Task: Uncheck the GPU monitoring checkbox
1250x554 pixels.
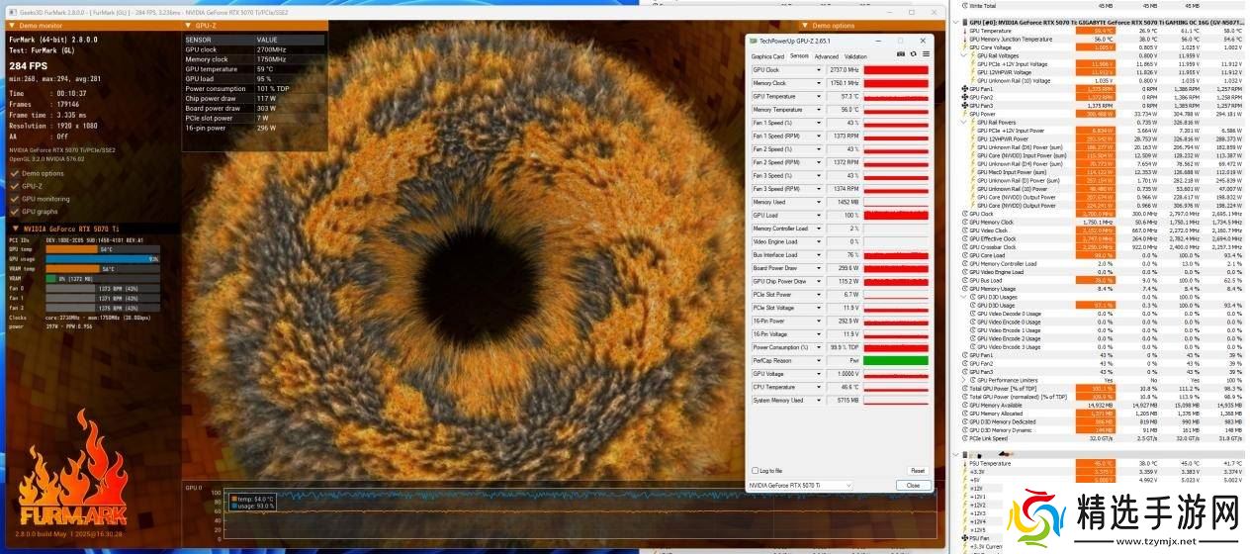Action: coord(14,199)
